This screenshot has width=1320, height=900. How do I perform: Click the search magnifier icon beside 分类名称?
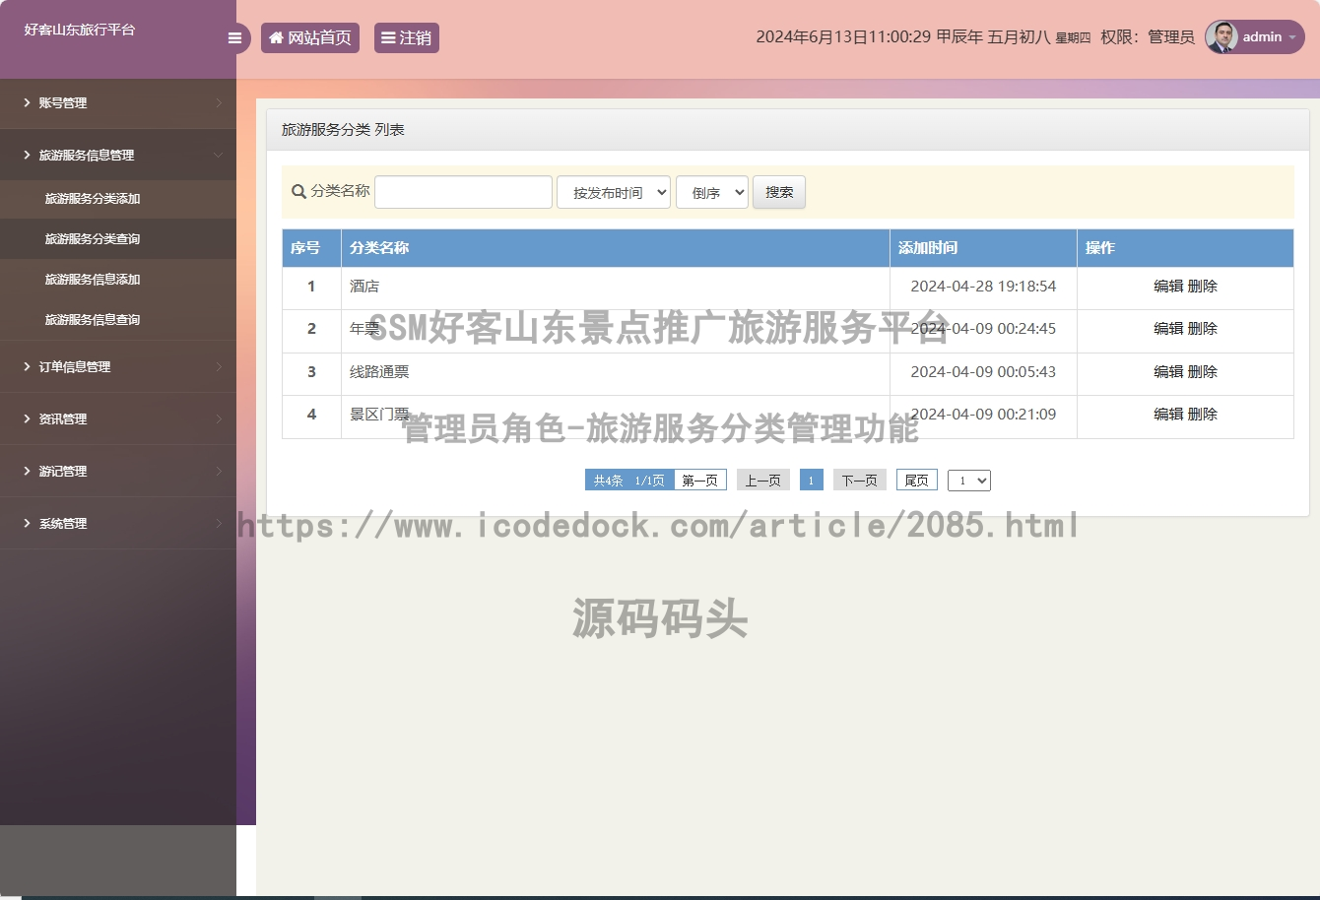point(298,192)
